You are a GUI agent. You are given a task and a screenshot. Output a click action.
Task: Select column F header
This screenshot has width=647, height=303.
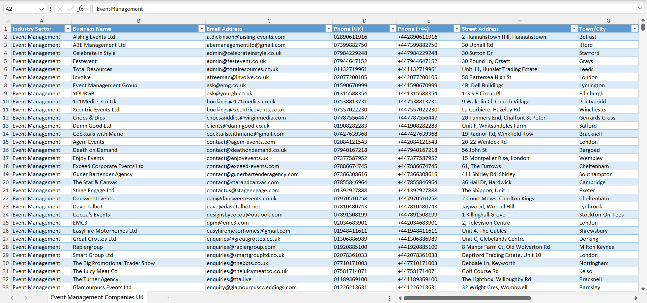519,21
